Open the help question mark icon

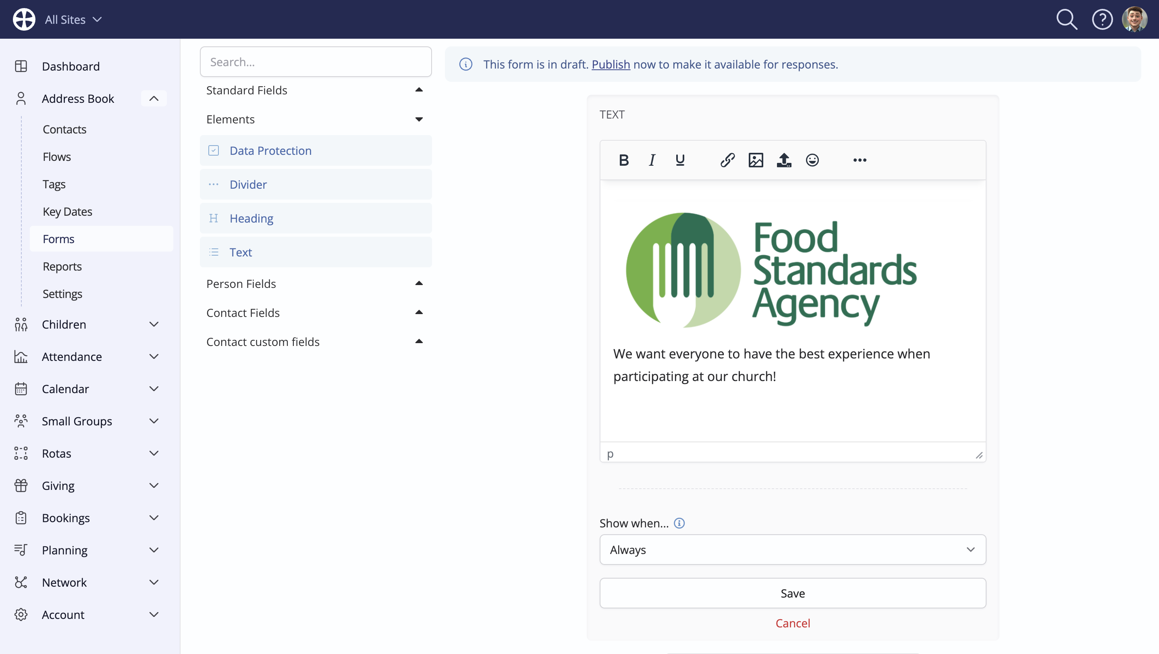click(1102, 19)
